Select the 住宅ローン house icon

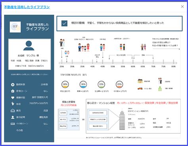tap(13, 91)
